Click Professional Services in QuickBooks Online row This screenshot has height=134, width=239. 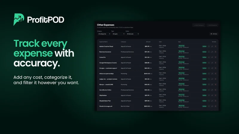pyautogui.click(x=127, y=90)
